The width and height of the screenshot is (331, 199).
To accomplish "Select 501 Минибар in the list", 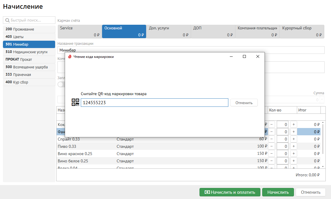I will click(29, 44).
